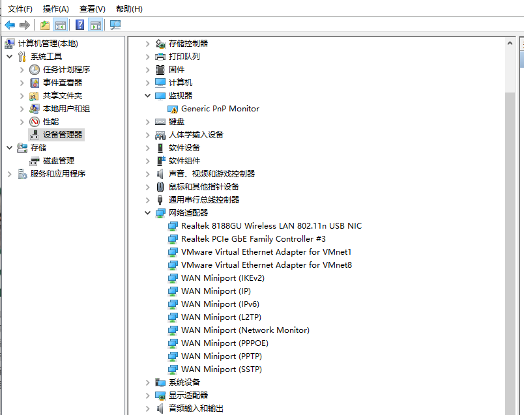Viewport: 524px width, 415px height.
Task: Click the firmware chip icon
Action: pyautogui.click(x=160, y=70)
